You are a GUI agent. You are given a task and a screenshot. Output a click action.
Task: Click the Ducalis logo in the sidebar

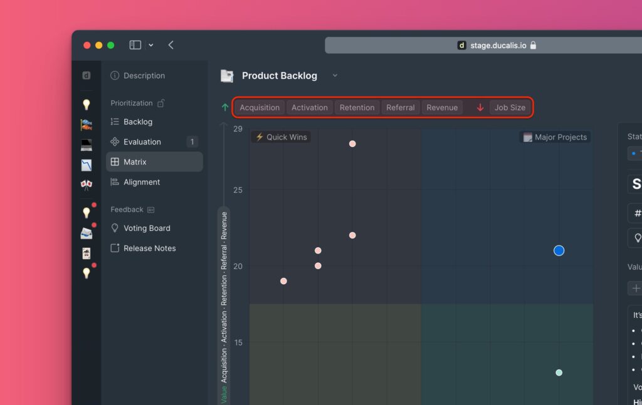coord(87,76)
